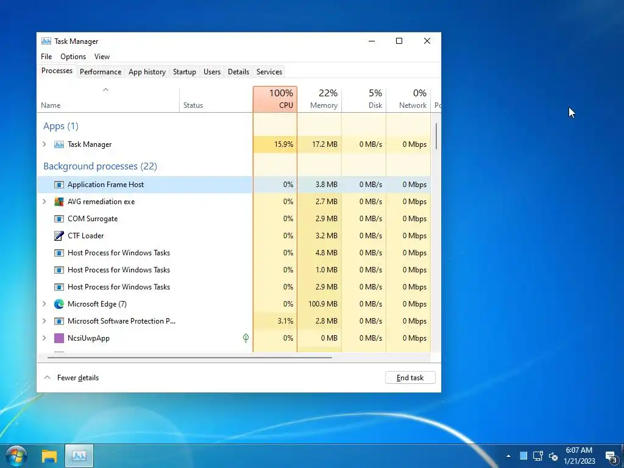The image size is (624, 468).
Task: Open the notification center icon
Action: click(611, 456)
